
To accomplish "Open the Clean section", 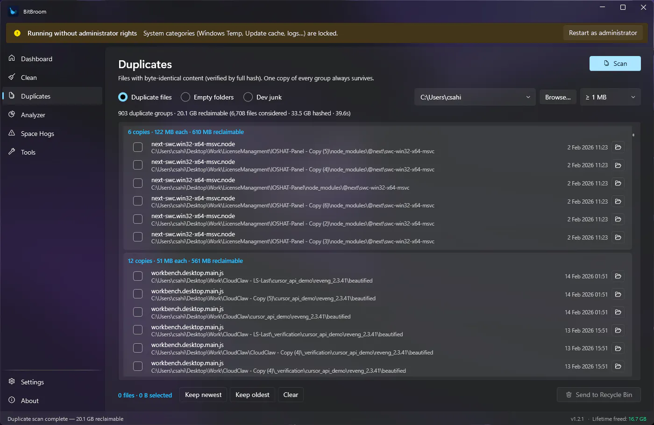I will [x=52, y=78].
